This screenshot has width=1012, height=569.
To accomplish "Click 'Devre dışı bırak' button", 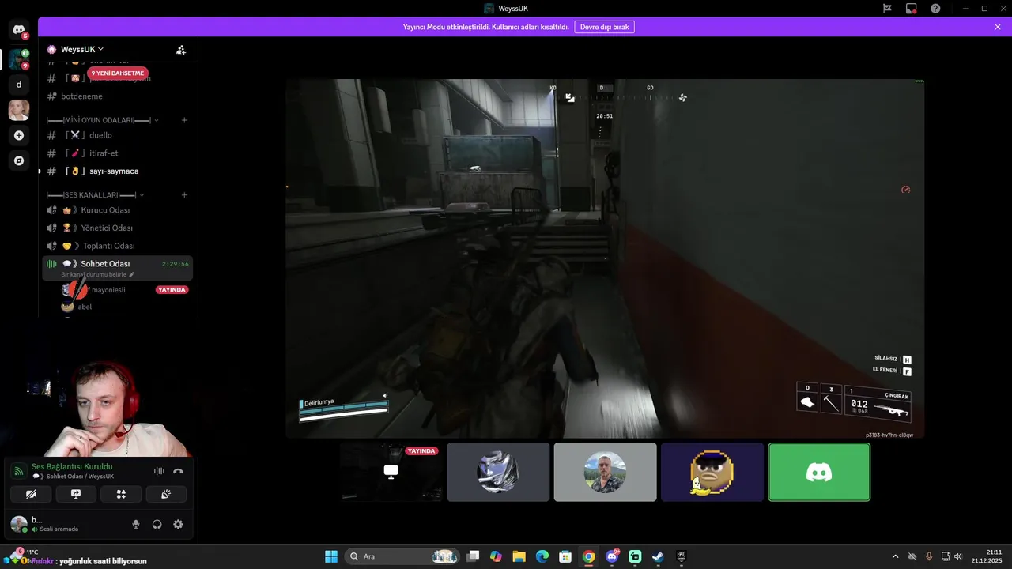I will [x=604, y=27].
